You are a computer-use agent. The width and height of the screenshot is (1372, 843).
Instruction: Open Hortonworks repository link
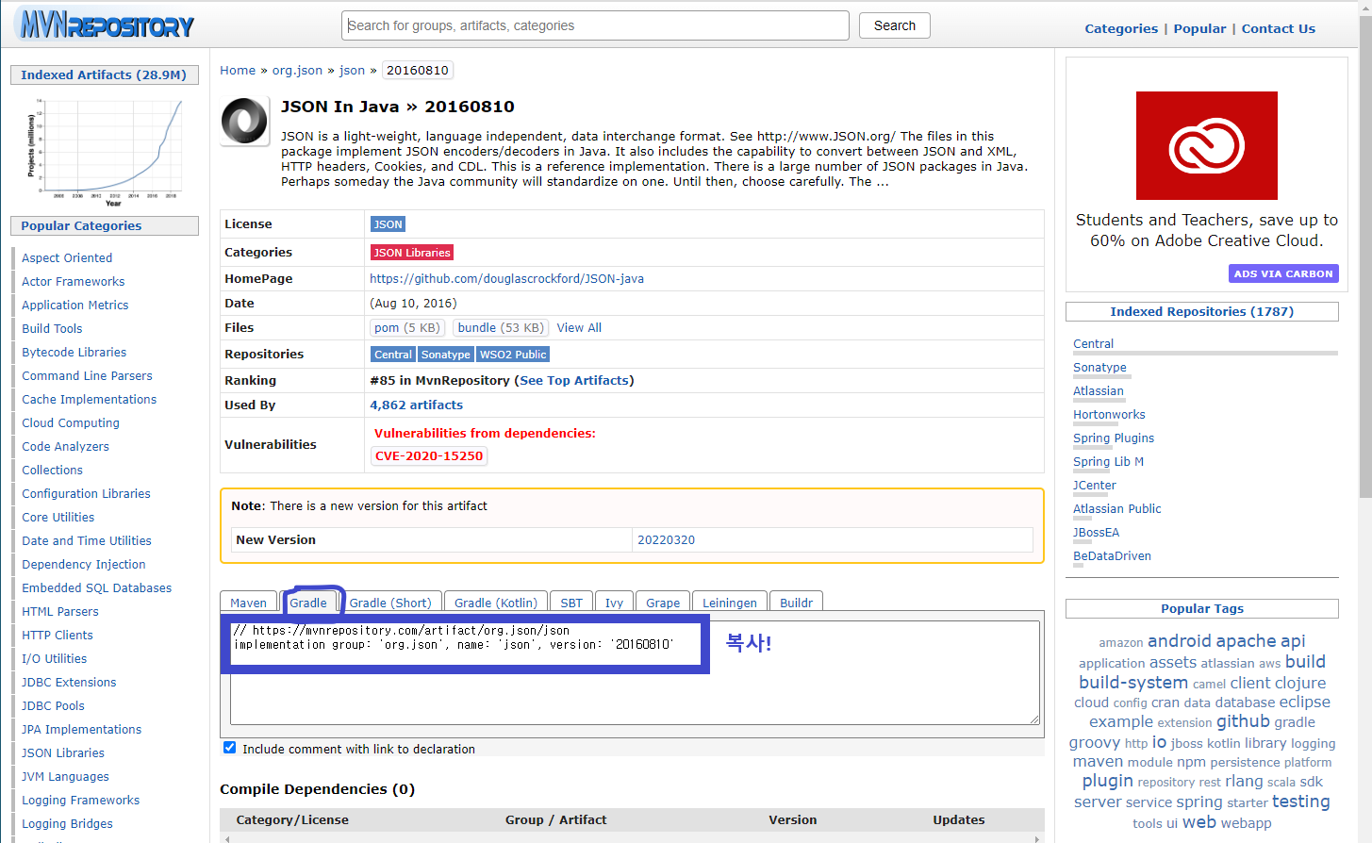pyautogui.click(x=1109, y=414)
